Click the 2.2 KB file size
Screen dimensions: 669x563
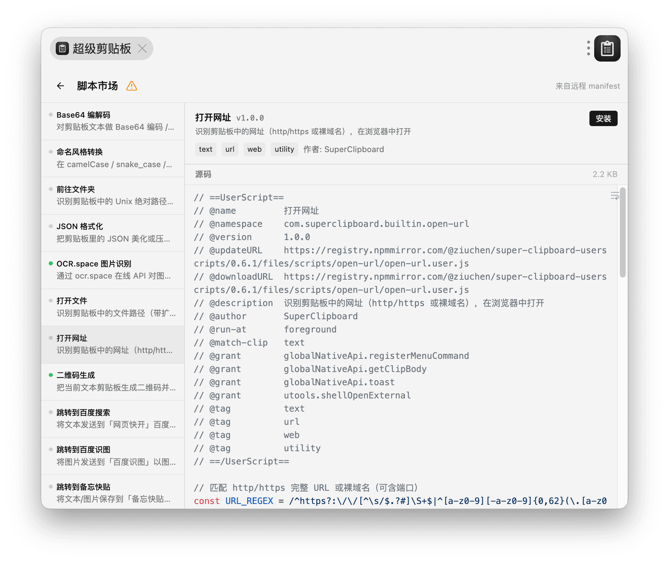(605, 174)
